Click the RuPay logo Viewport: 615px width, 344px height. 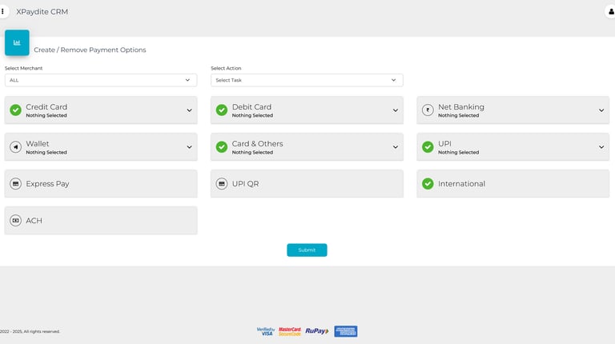[317, 331]
